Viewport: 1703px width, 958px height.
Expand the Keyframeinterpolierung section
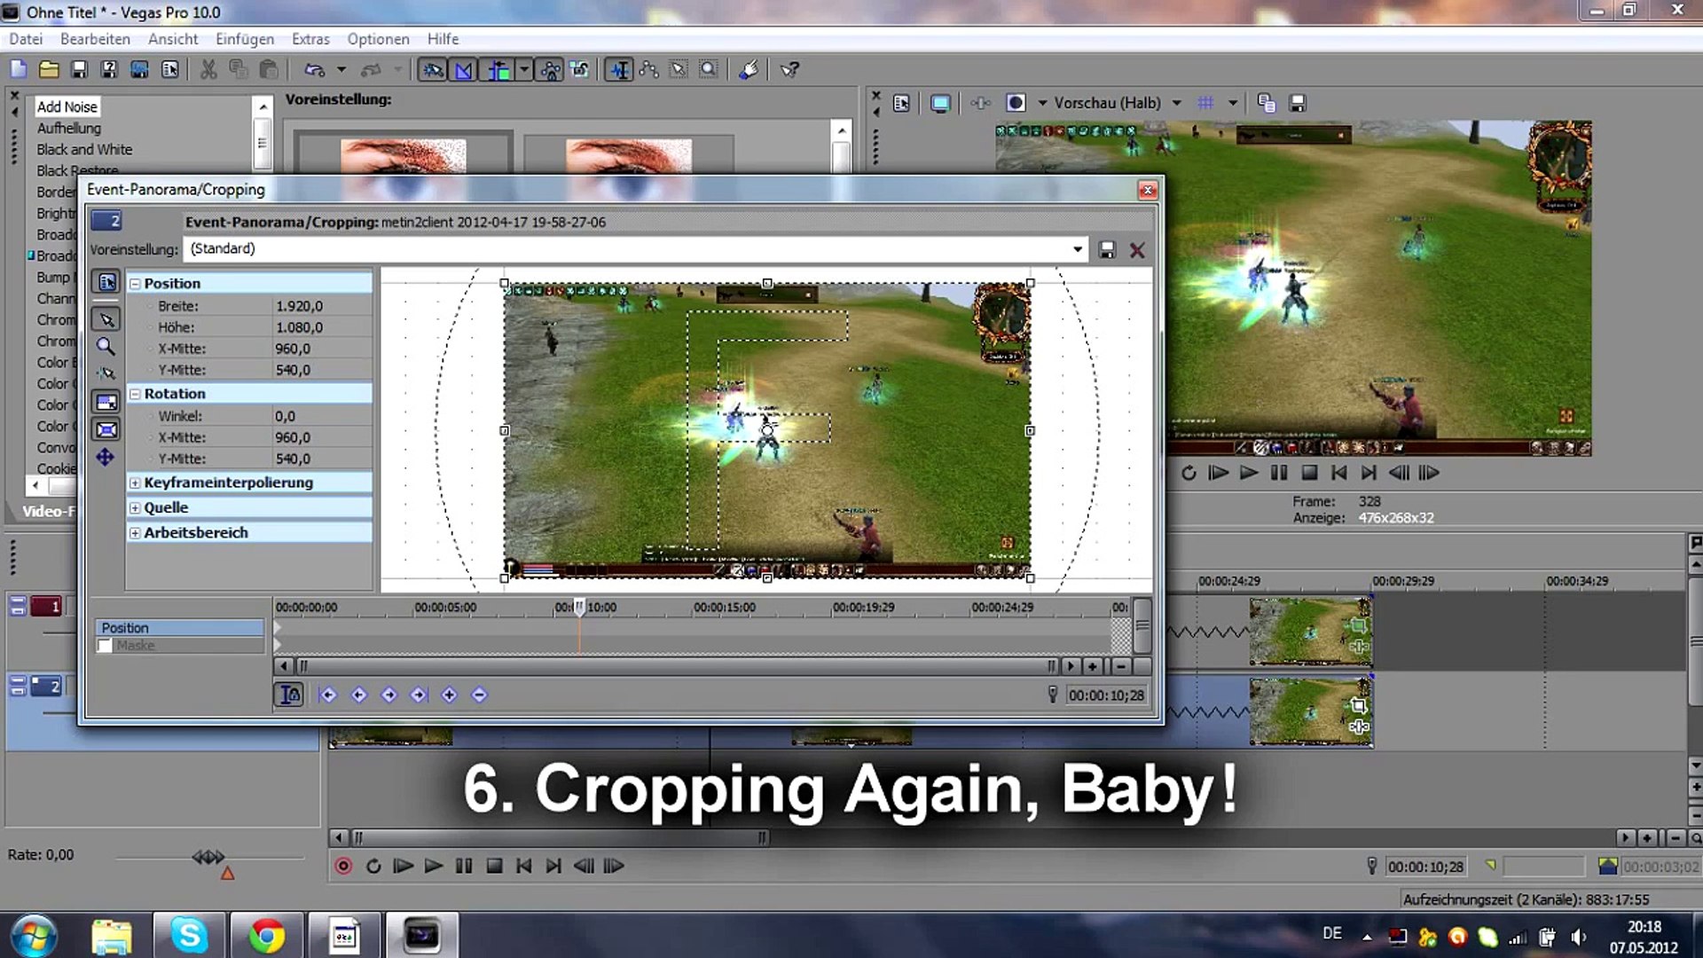[x=135, y=483]
